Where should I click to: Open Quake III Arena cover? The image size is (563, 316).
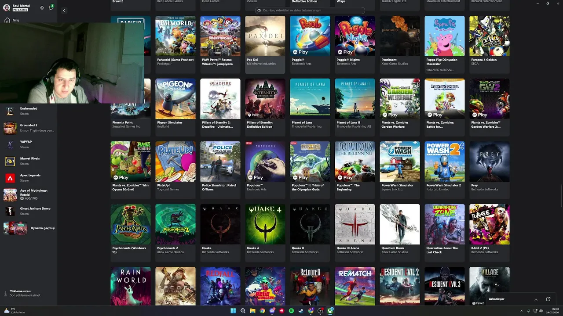point(355,224)
